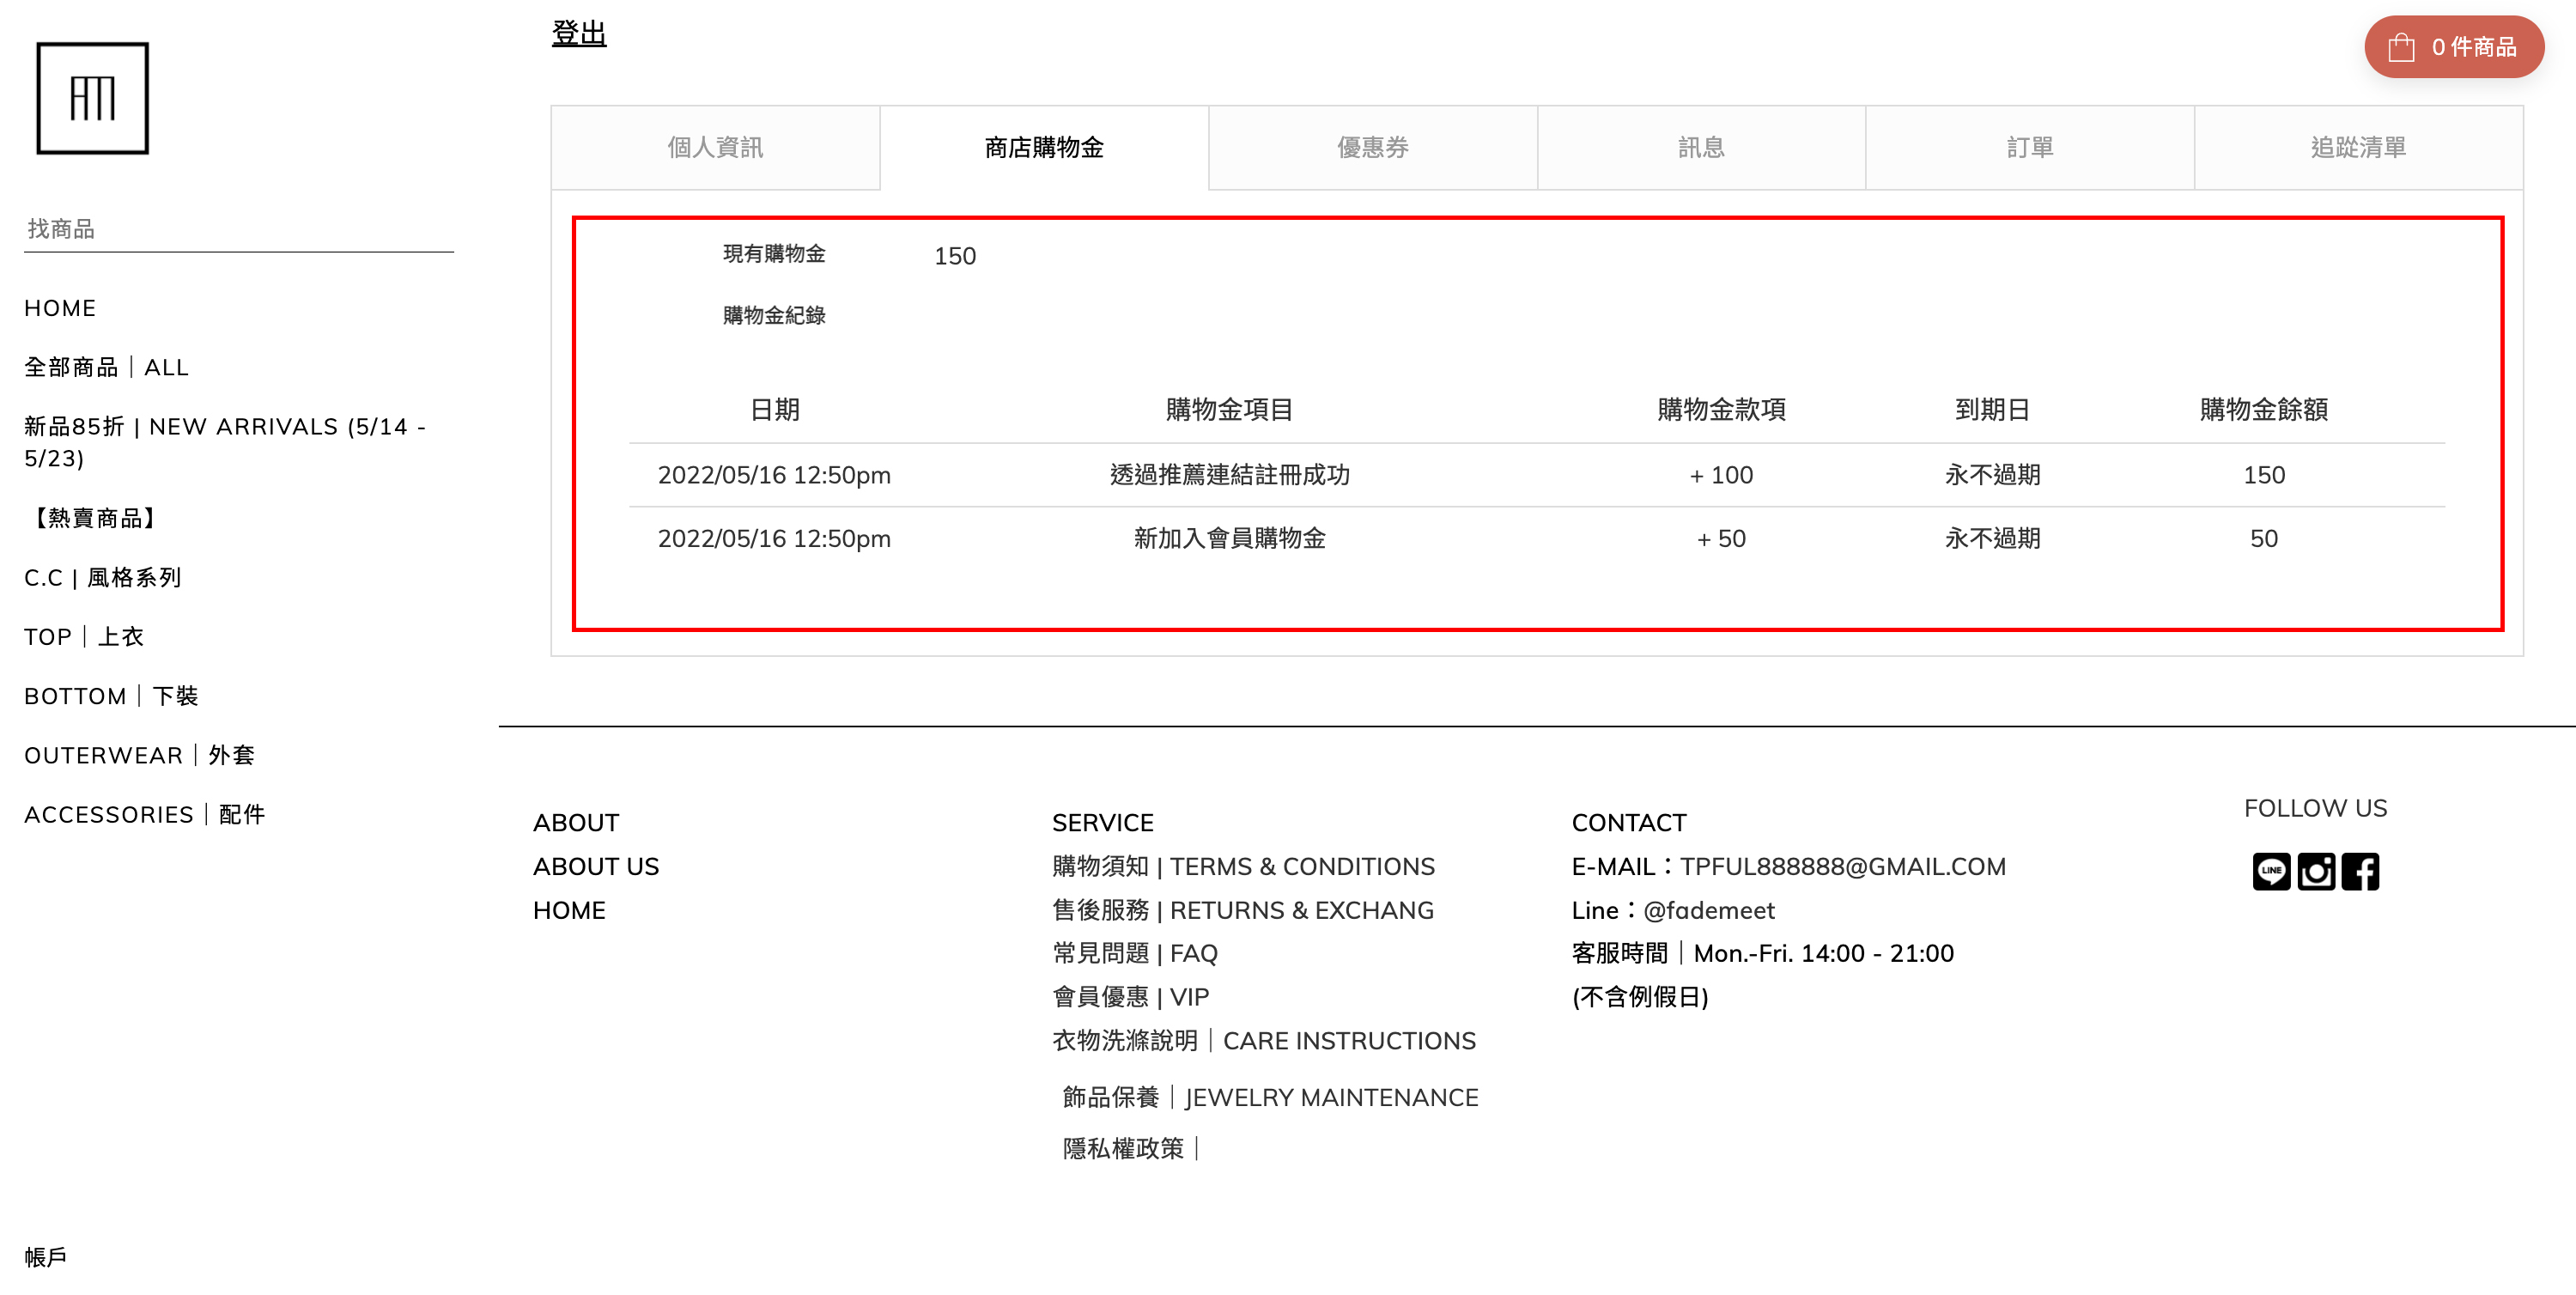Switch to the 個人資訊 tab

(x=715, y=148)
